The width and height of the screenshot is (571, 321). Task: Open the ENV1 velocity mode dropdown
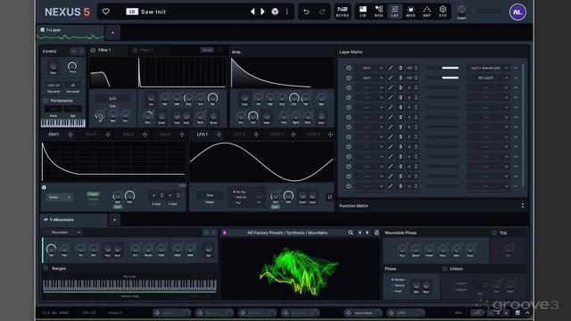coord(59,197)
